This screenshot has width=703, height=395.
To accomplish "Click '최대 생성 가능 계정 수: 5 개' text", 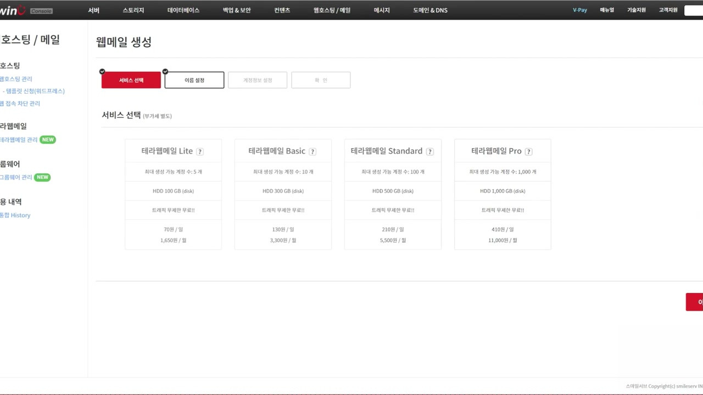I will click(x=173, y=172).
